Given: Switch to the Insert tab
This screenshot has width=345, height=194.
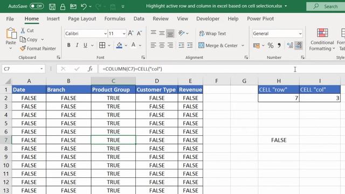Looking at the screenshot, I should coord(53,19).
